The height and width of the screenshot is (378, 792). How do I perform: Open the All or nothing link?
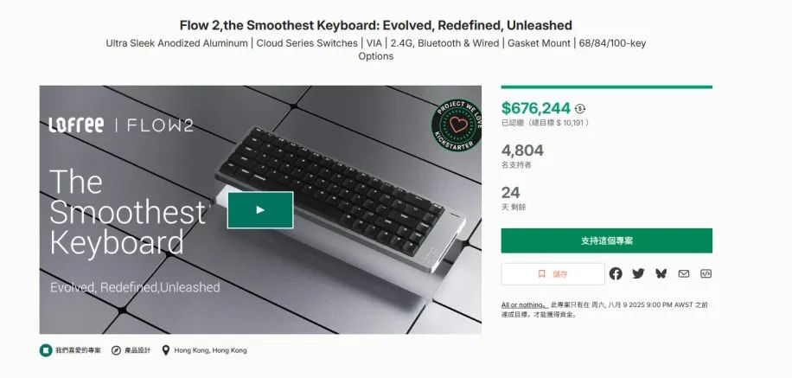pos(524,304)
